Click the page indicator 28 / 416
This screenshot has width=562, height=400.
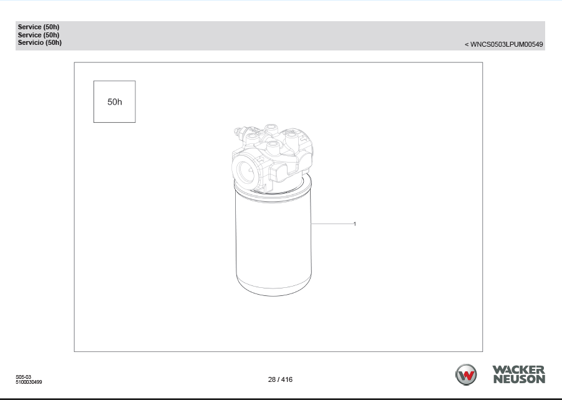pyautogui.click(x=280, y=379)
